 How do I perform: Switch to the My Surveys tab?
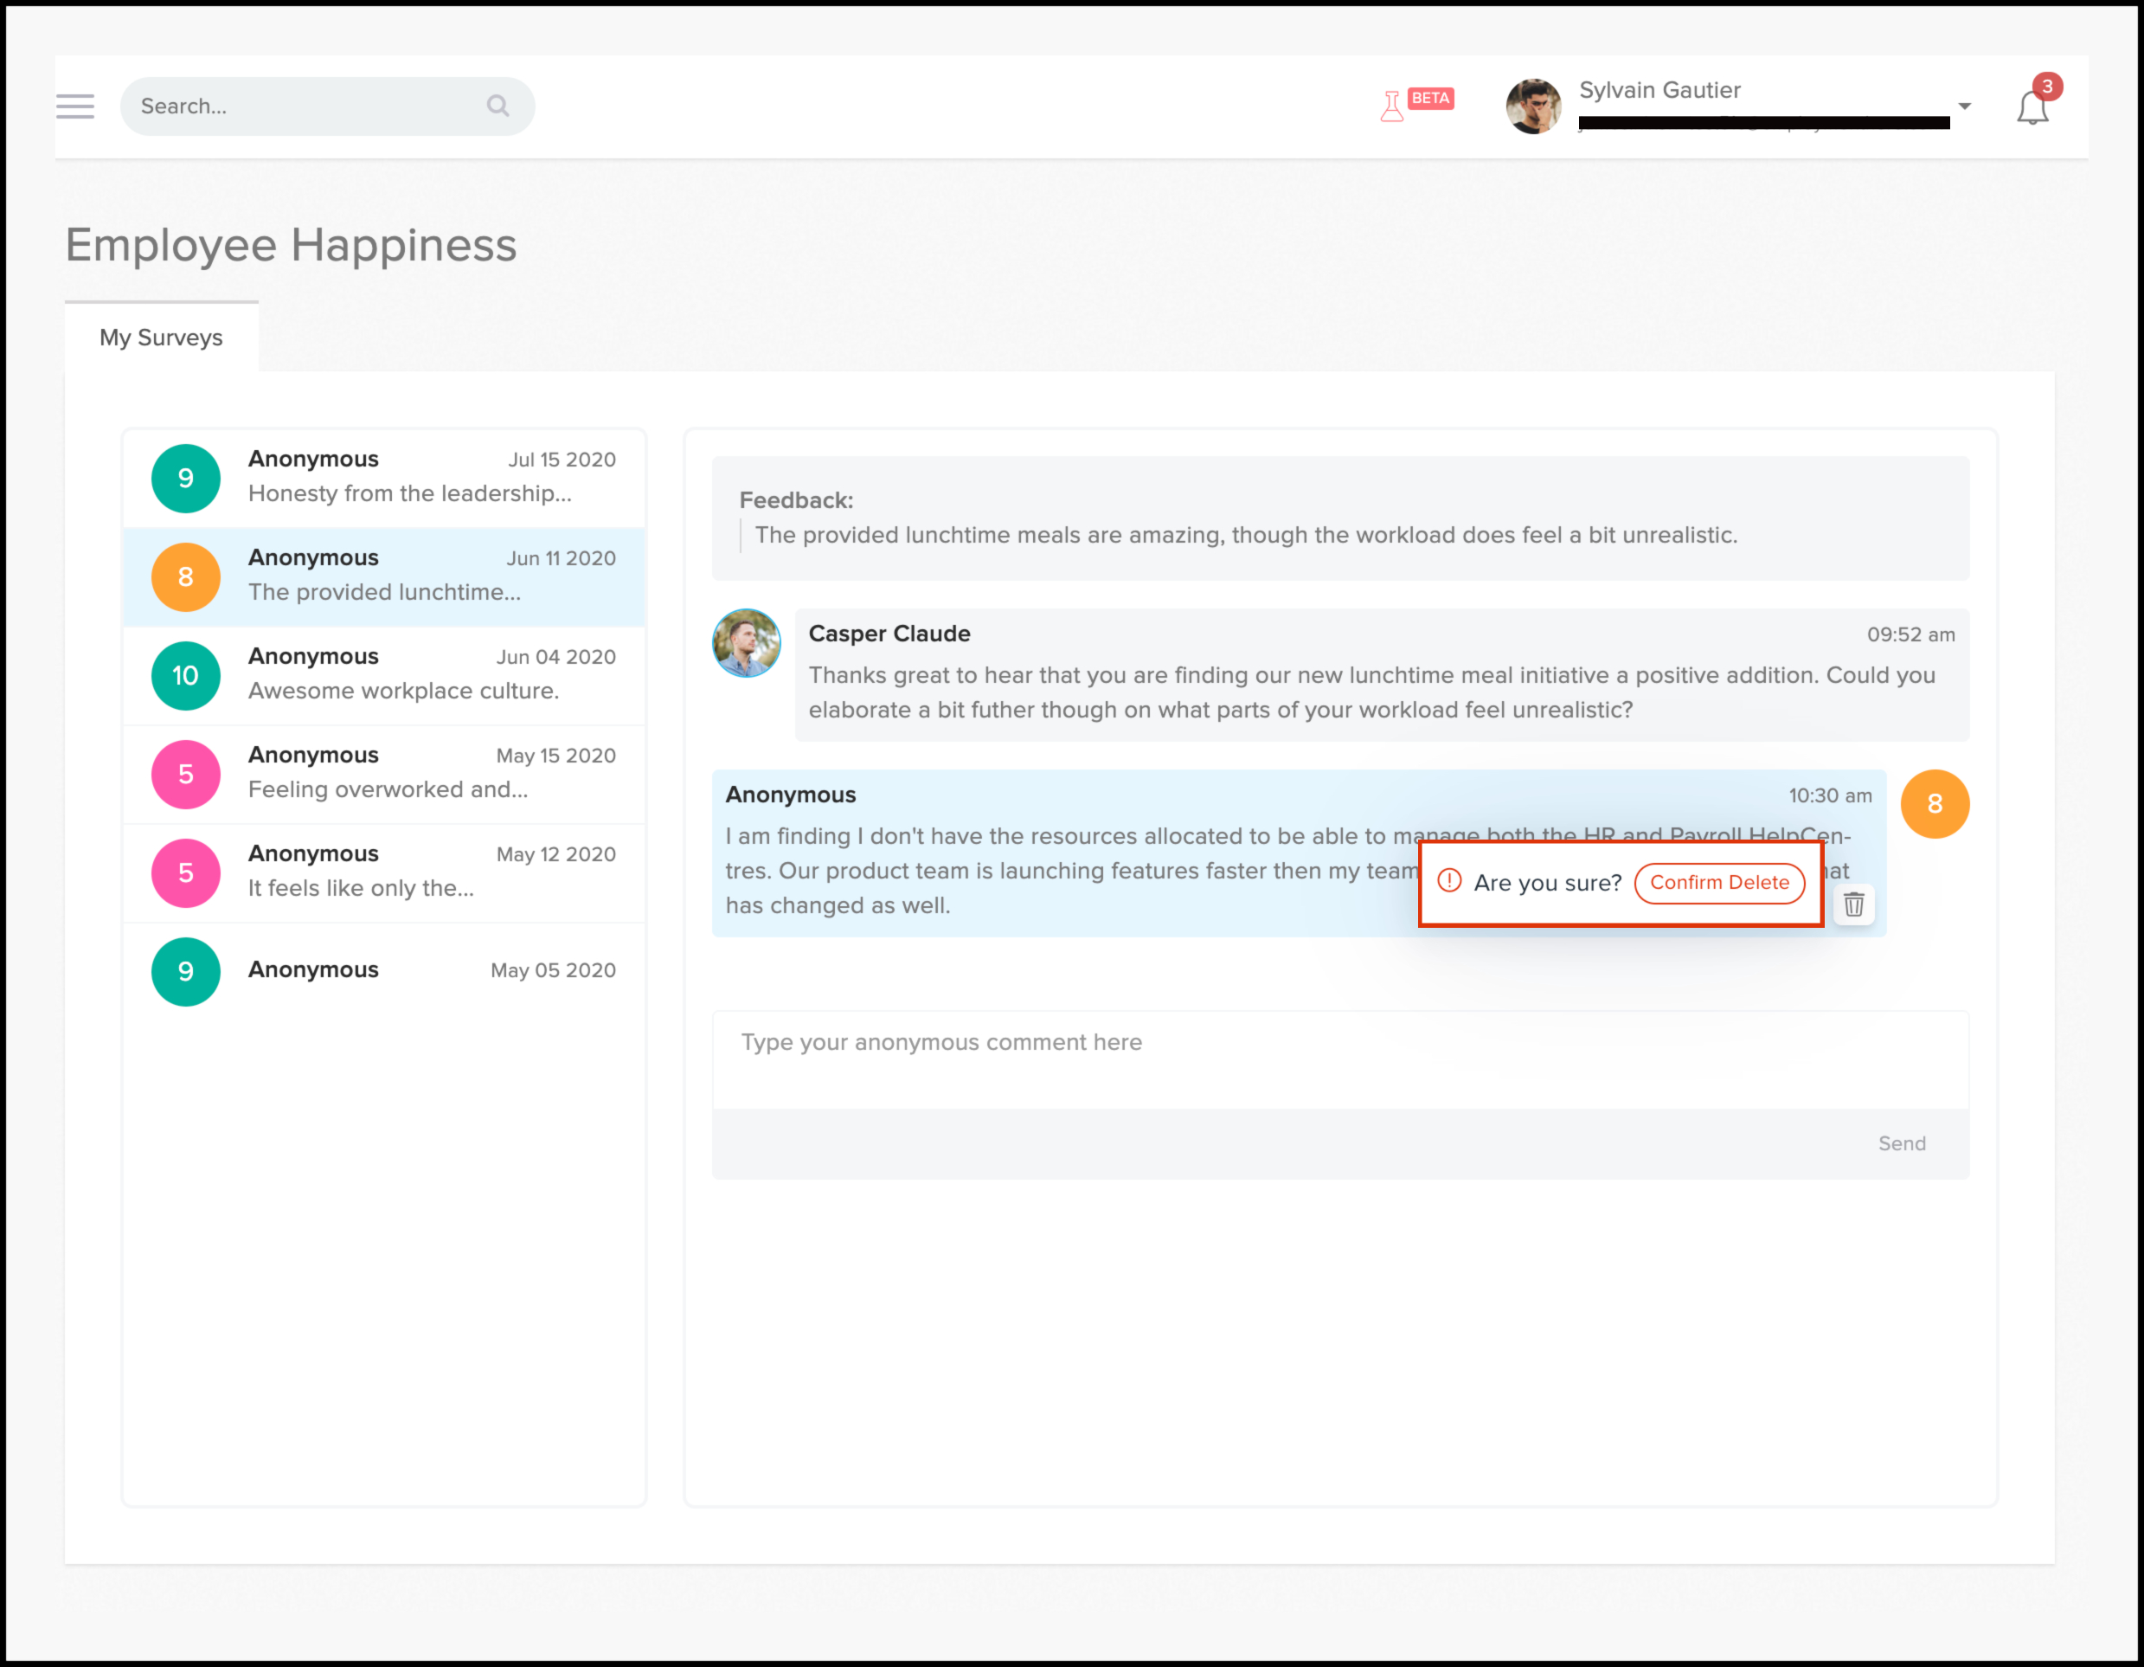pos(161,337)
